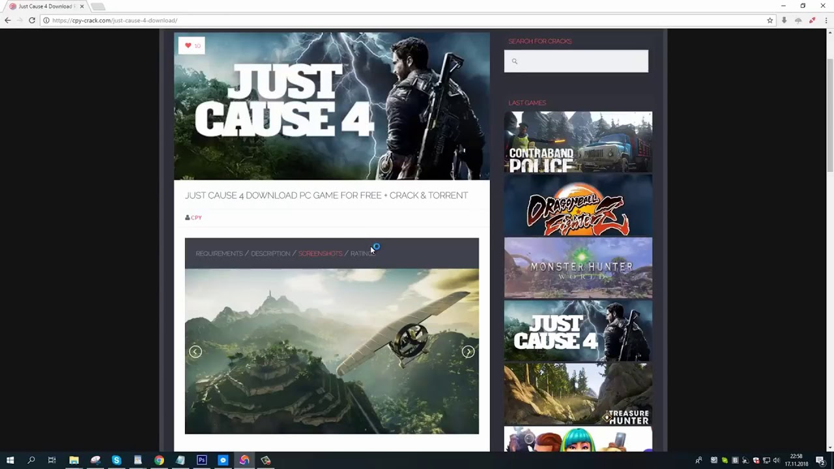Click the red pen extension icon
This screenshot has width=834, height=469.
812,20
